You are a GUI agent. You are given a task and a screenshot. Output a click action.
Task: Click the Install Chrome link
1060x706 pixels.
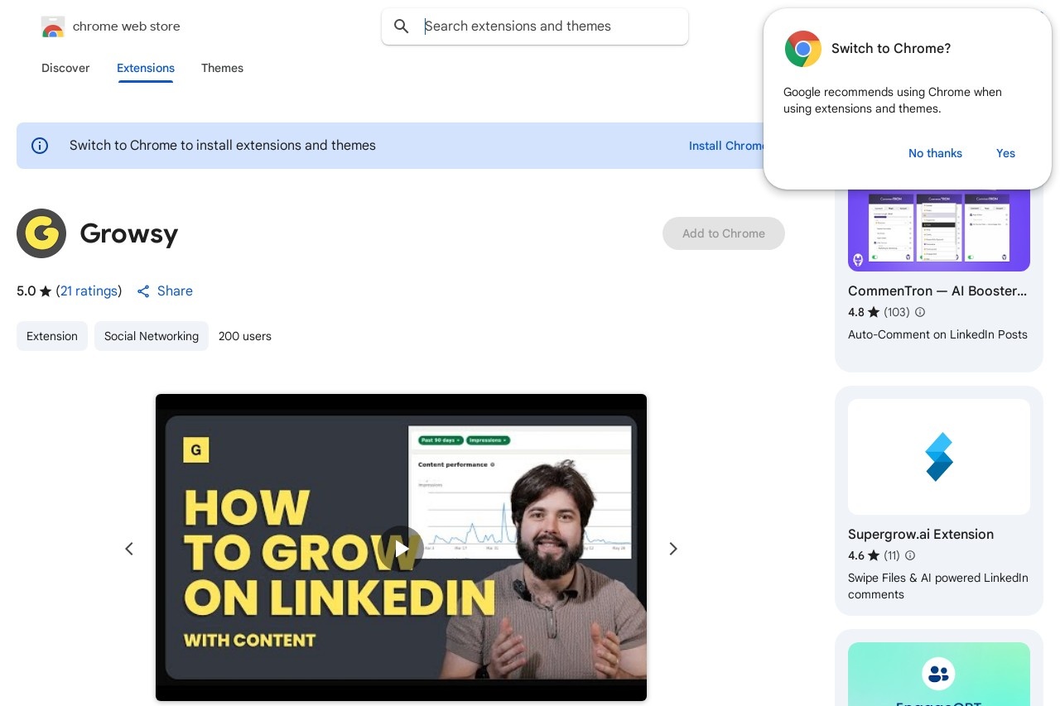(x=727, y=146)
